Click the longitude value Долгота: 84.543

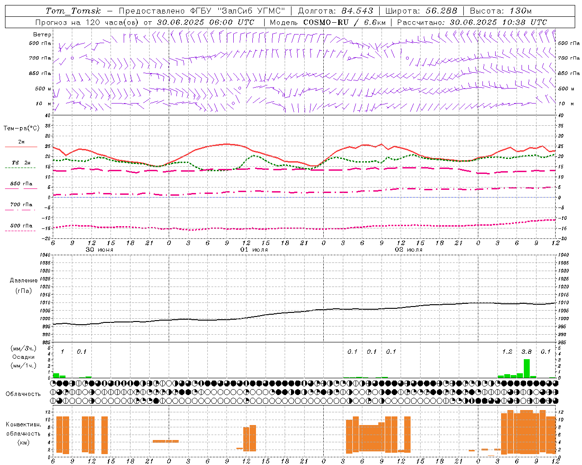(x=336, y=11)
